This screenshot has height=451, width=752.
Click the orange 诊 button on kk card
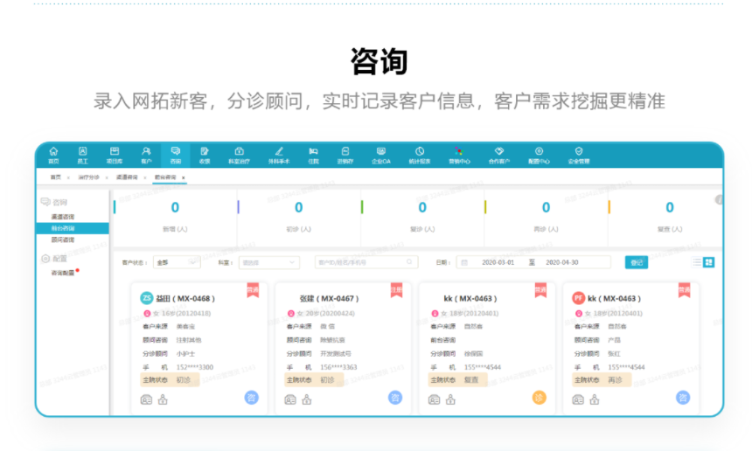coord(539,398)
